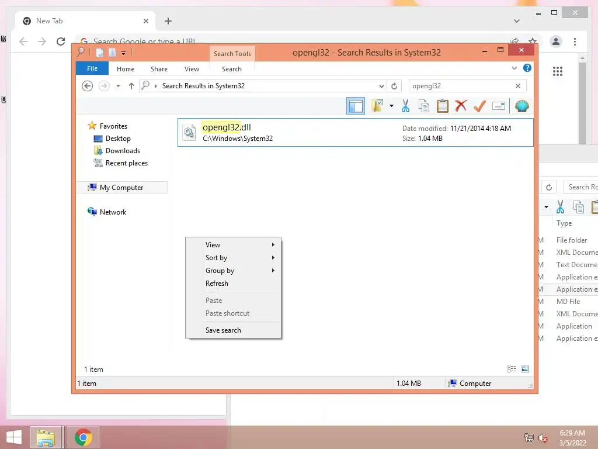
Task: Click Type column header in background window
Action: [564, 223]
